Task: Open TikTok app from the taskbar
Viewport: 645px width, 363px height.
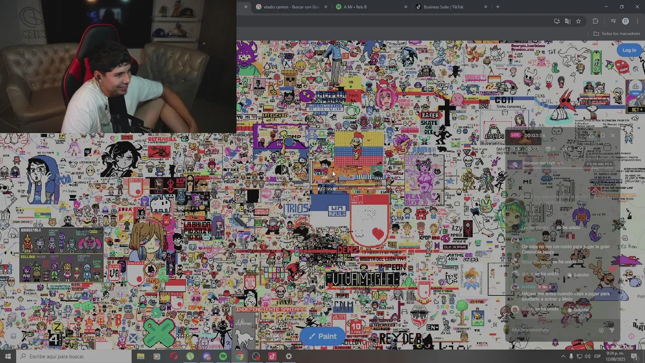Action: click(x=272, y=356)
